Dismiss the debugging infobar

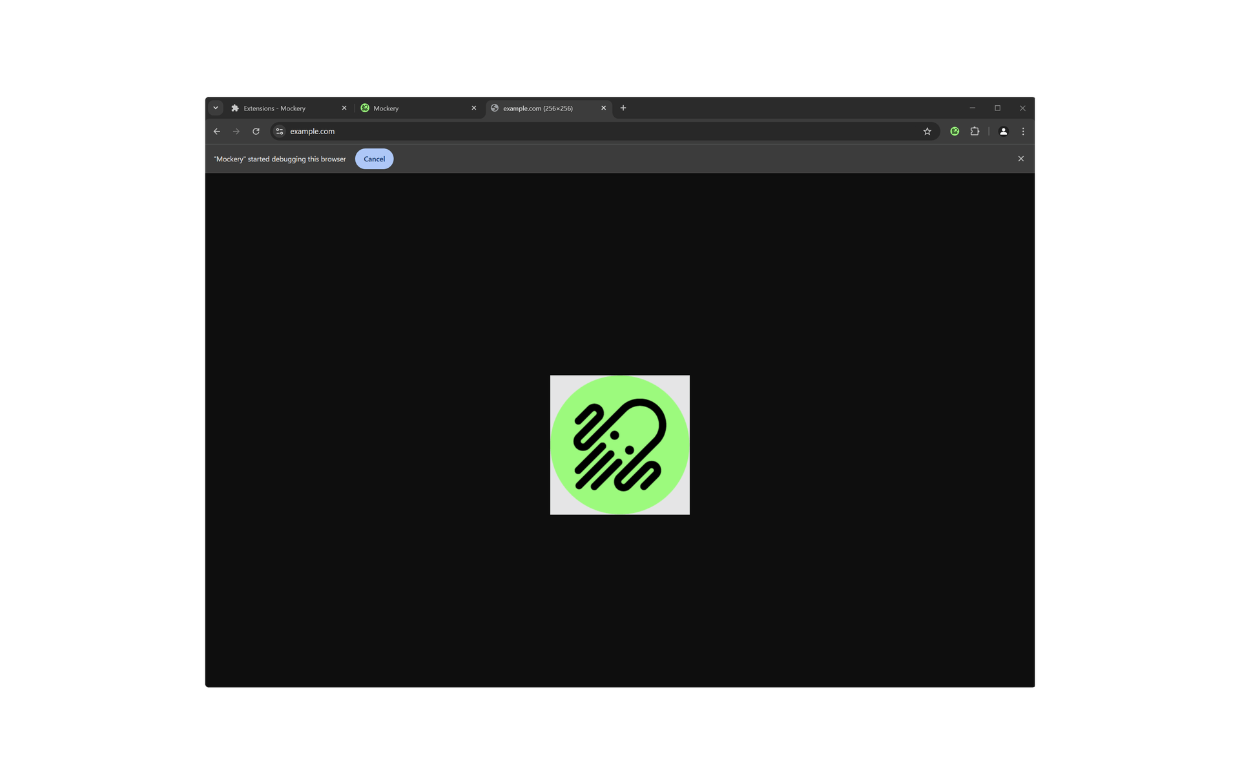click(1021, 159)
